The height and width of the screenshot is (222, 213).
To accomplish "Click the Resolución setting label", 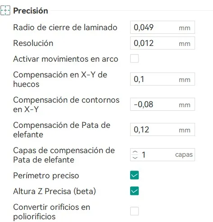I will coord(33,43).
